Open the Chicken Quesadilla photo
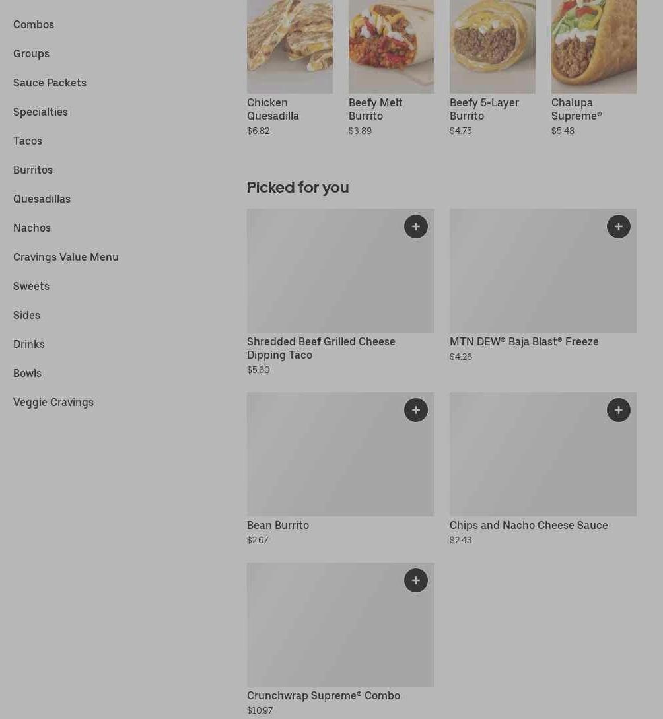 coord(289,46)
